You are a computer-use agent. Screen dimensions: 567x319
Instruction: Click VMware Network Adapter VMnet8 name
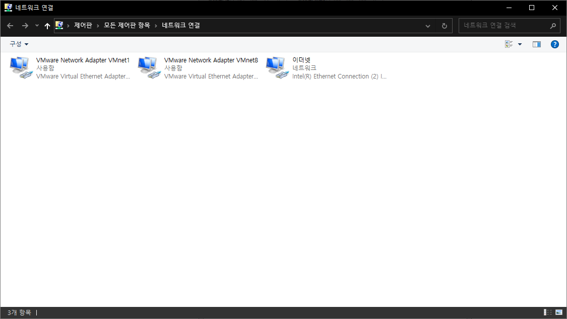click(x=211, y=60)
